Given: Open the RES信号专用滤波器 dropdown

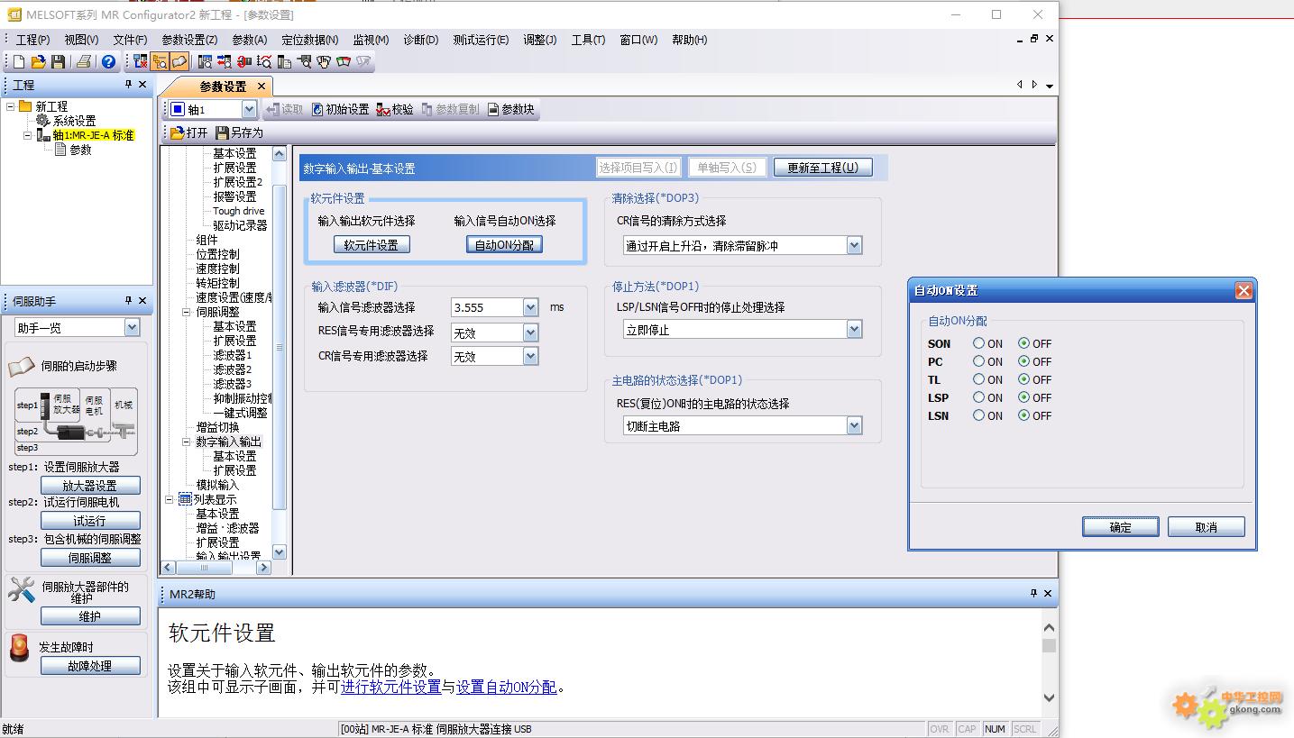Looking at the screenshot, I should [x=530, y=333].
